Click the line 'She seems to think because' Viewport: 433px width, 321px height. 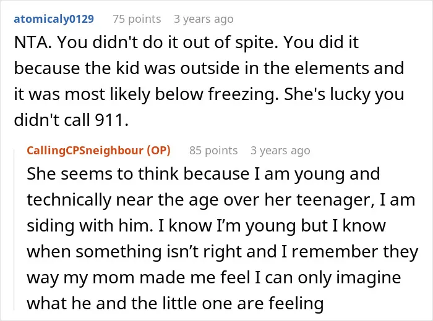[x=204, y=174]
